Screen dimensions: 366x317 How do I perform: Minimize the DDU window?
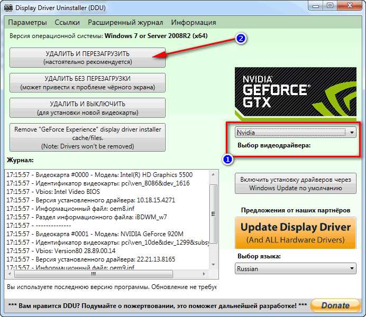pyautogui.click(x=316, y=6)
